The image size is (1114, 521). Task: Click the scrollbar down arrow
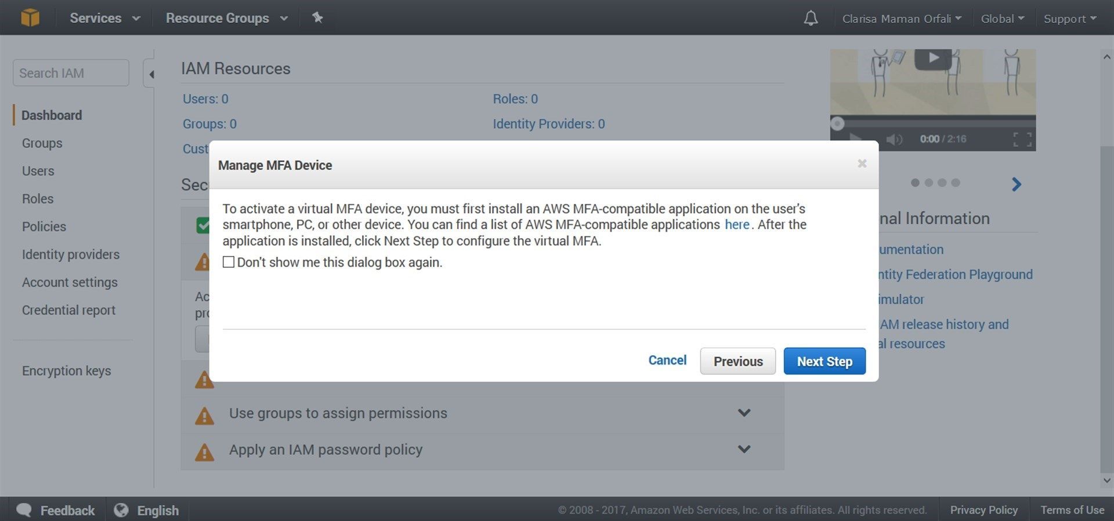click(x=1106, y=480)
